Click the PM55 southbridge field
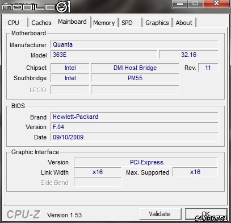 click(x=135, y=78)
